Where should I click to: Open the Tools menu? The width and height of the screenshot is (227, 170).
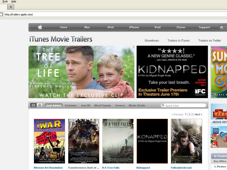point(5,1)
